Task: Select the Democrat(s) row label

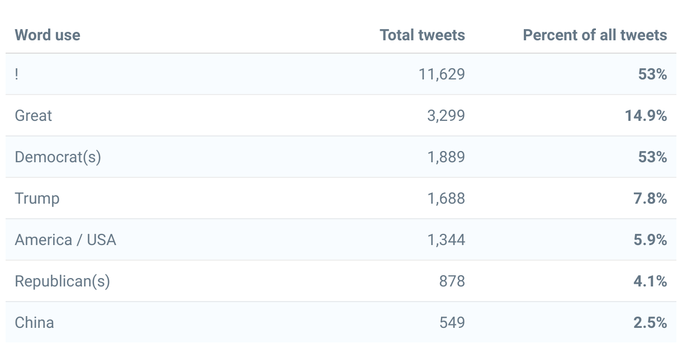Action: click(x=58, y=157)
